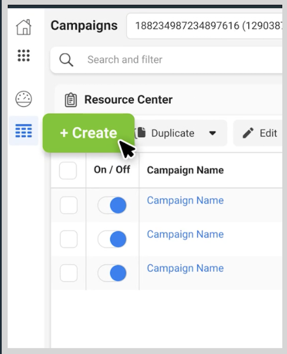Click the Resource Center heading
Image resolution: width=287 pixels, height=354 pixels.
pos(128,100)
